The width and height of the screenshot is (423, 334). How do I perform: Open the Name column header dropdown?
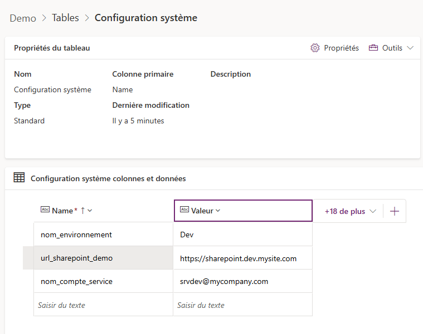click(x=90, y=211)
